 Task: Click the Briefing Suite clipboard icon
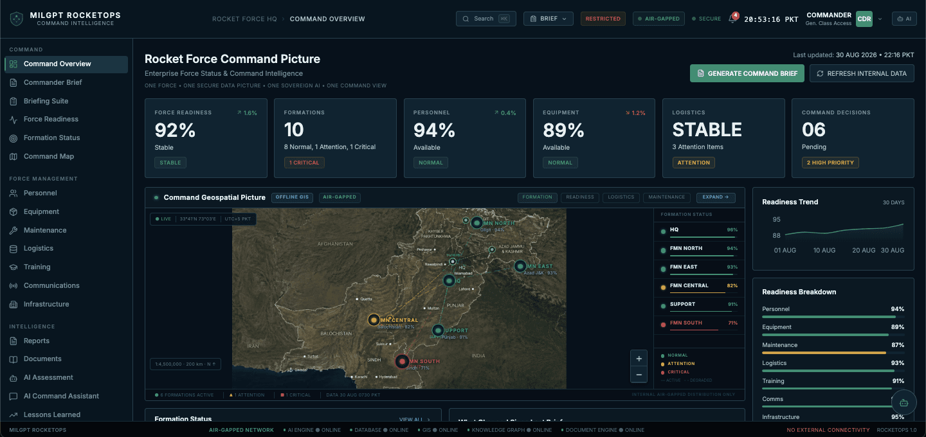(x=14, y=101)
